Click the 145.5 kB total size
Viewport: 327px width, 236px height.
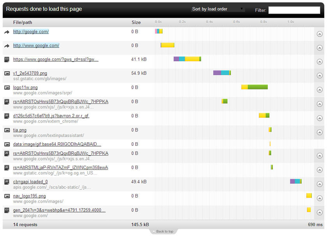pyautogui.click(x=140, y=225)
